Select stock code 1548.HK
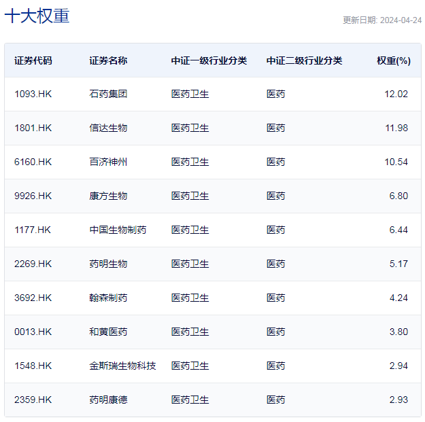This screenshot has width=425, height=422. 33,366
